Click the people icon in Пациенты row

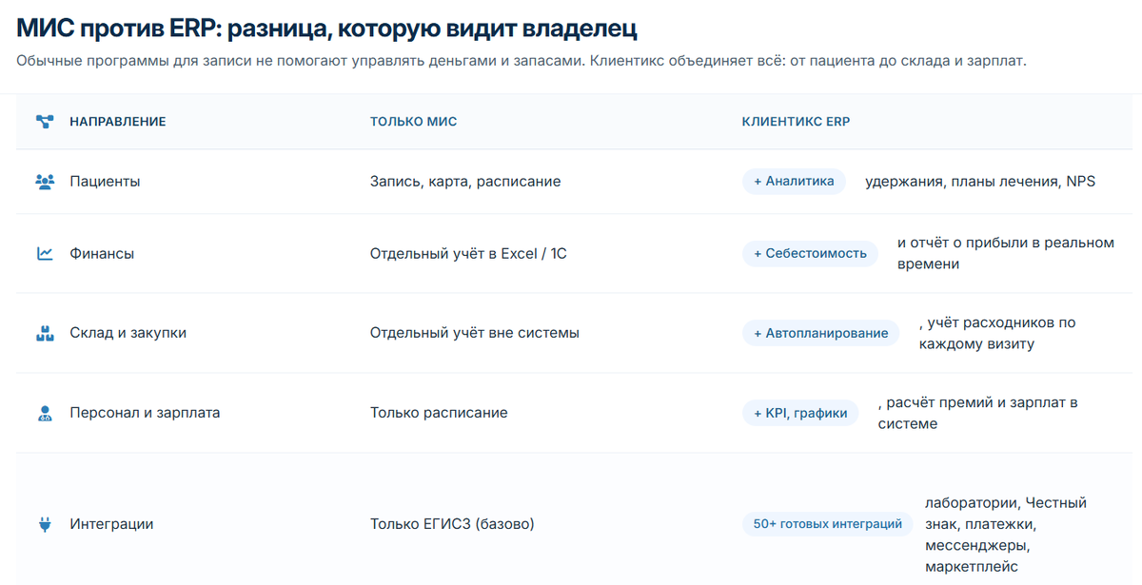(45, 181)
